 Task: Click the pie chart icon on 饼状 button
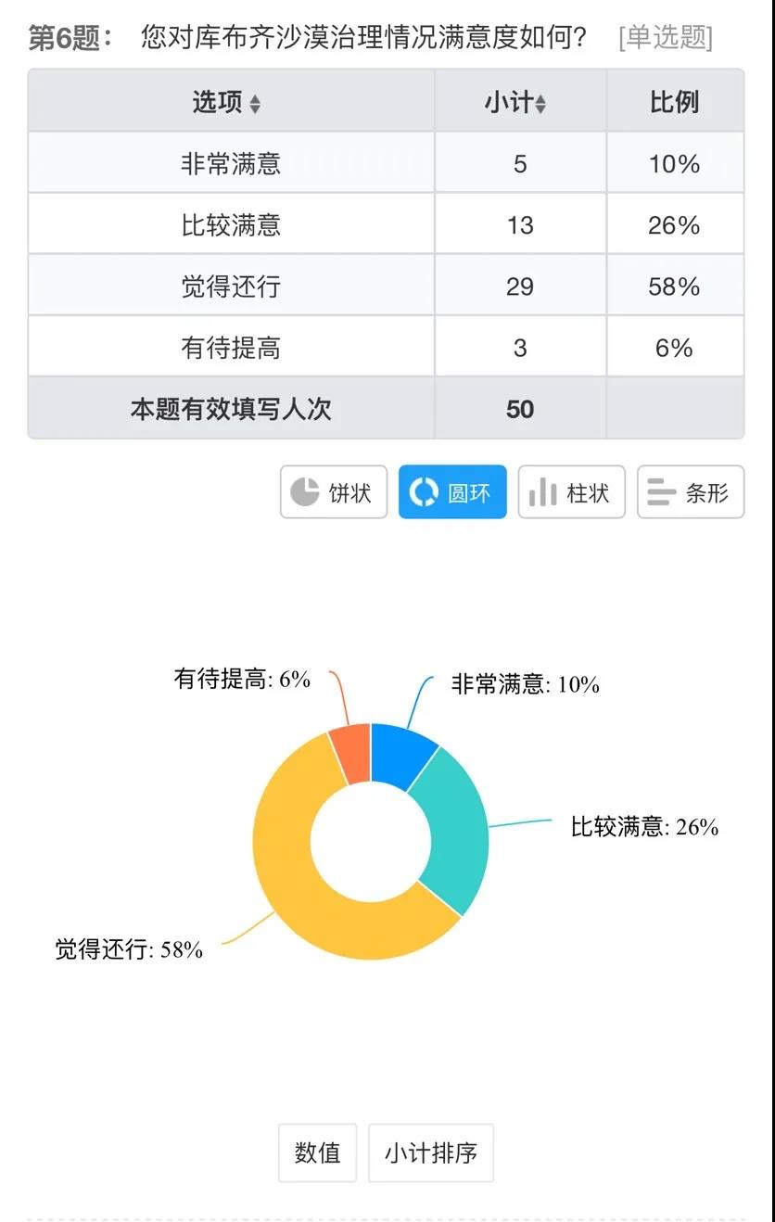(x=304, y=492)
